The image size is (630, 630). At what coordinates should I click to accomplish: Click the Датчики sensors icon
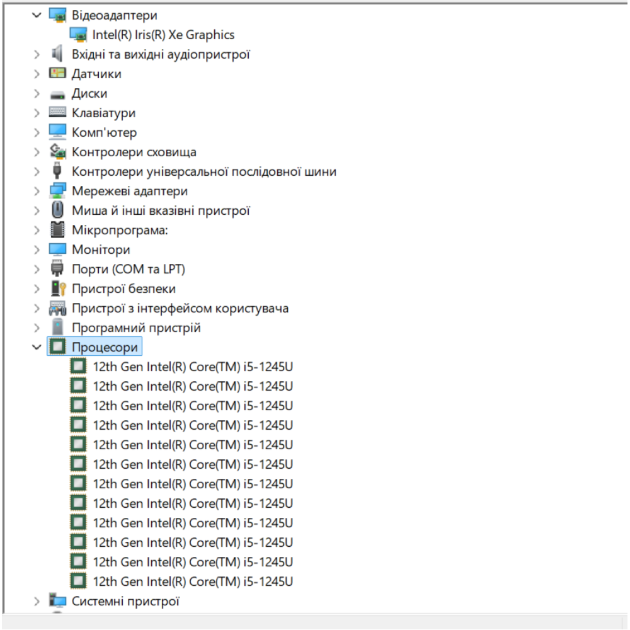(57, 73)
